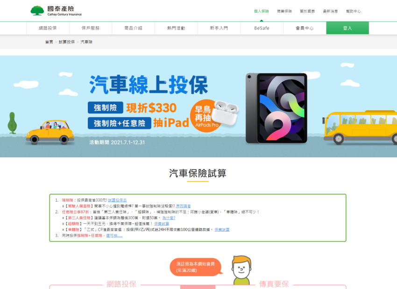The image size is (397, 289).
Task: Open the 幫助中心 top navigation item
Action: point(354,11)
